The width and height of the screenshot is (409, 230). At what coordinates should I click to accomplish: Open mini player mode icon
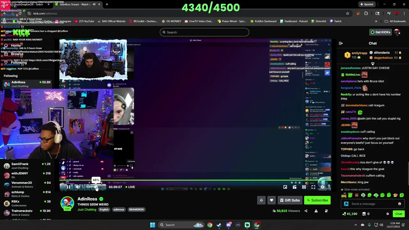(x=285, y=187)
